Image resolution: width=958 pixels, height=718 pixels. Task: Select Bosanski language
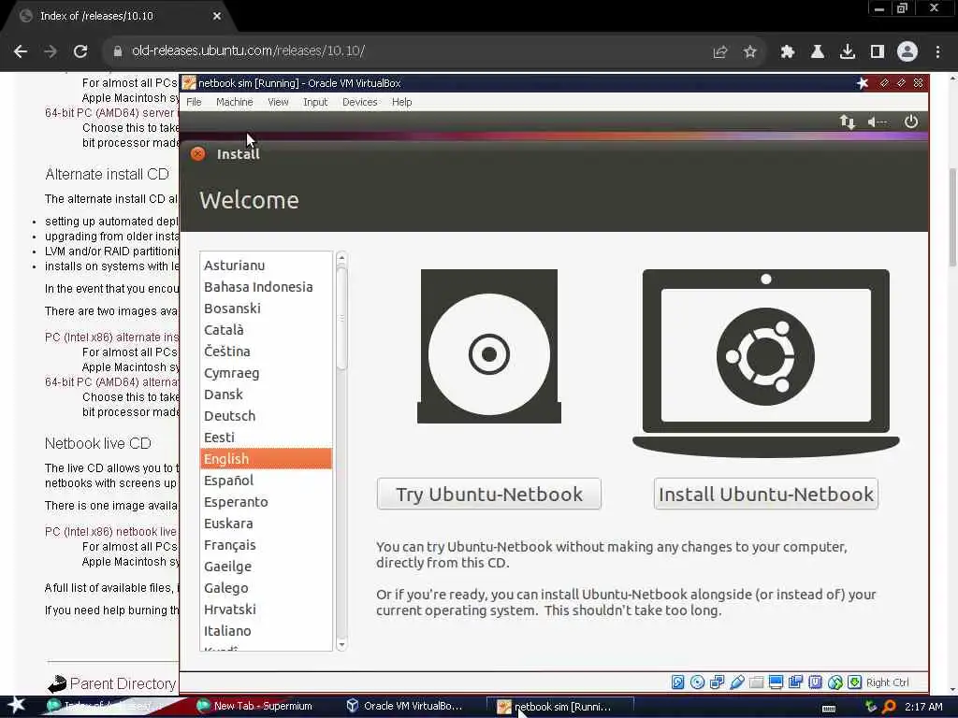coord(266,309)
